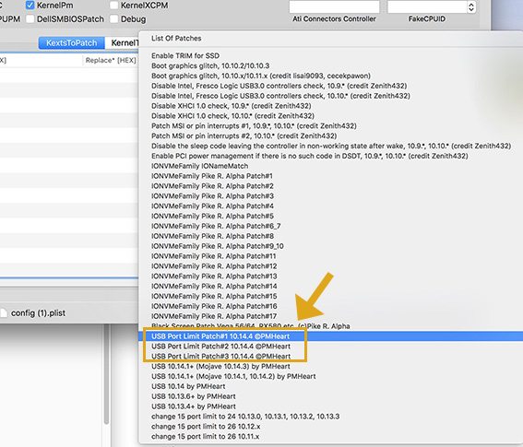
Task: Enable the Debug checkbox
Action: (x=114, y=19)
